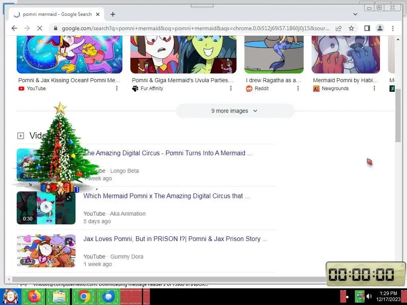View site information padlock icon

tap(55, 28)
